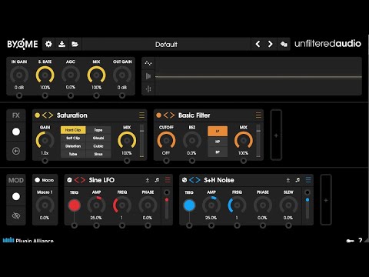Image resolution: width=369 pixels, height=277 pixels.
Task: Select Distortion saturation mode
Action: click(73, 146)
